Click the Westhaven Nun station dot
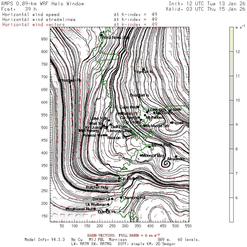This screenshot has width=247, height=247. [x=95, y=209]
